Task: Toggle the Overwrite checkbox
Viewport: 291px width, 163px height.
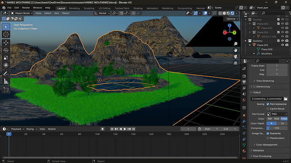Action: click(268, 134)
